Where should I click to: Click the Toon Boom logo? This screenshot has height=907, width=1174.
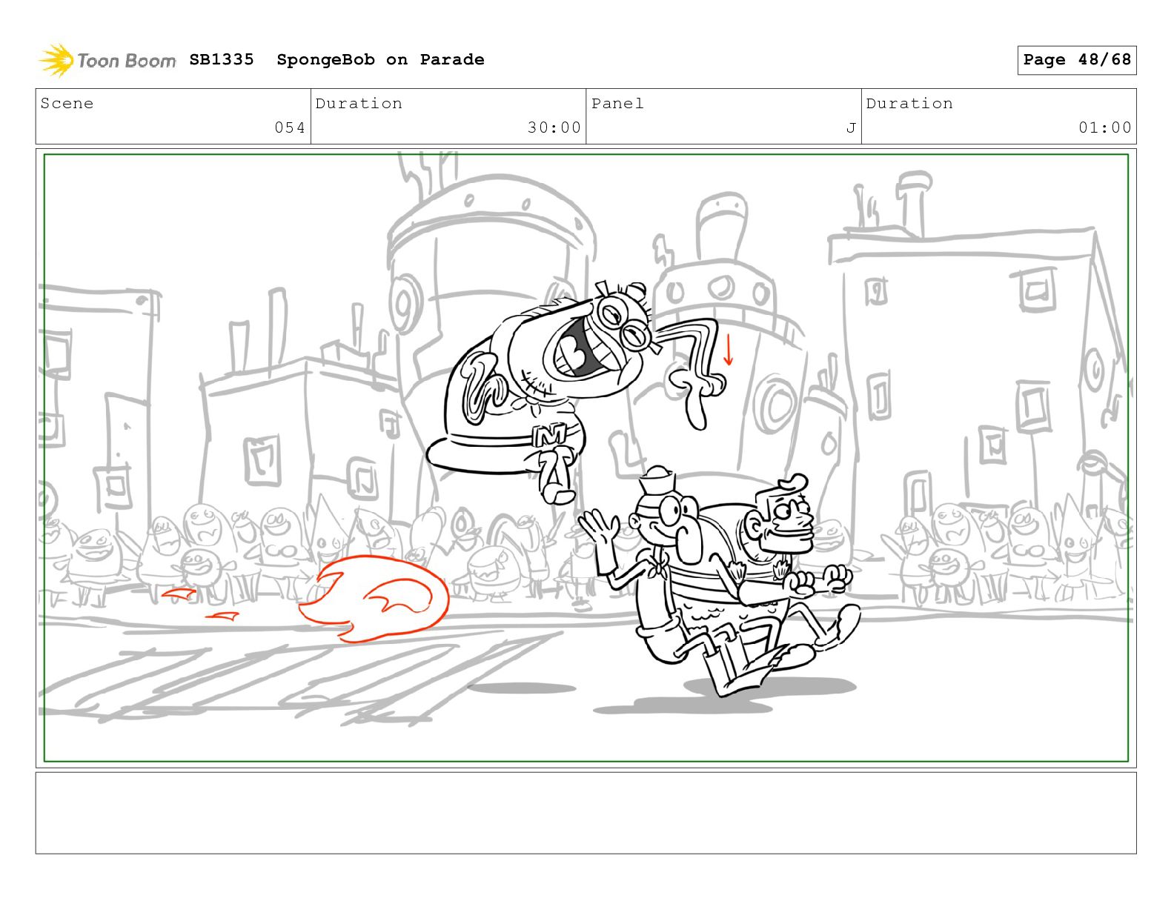[x=107, y=60]
